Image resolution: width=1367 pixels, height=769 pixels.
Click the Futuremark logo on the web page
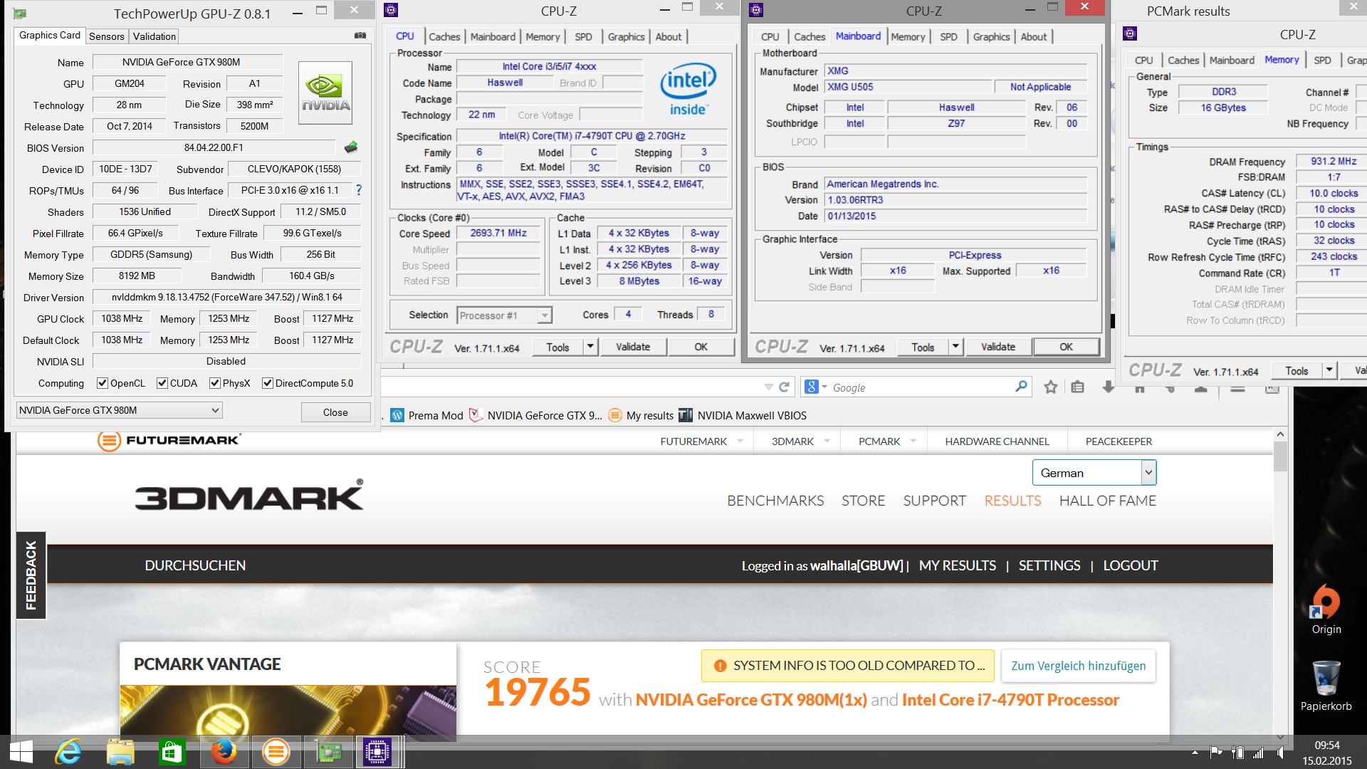169,441
